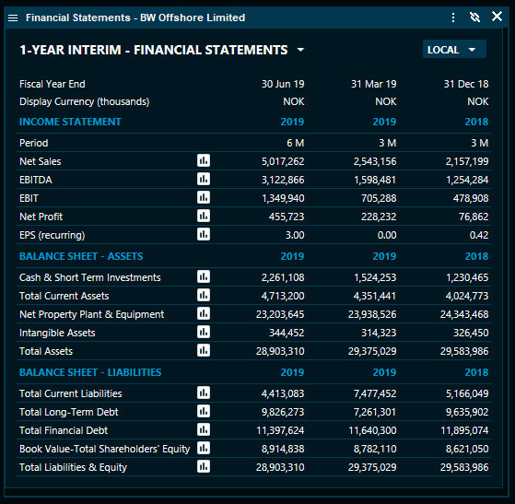Open chart for Total Assets row

point(204,350)
